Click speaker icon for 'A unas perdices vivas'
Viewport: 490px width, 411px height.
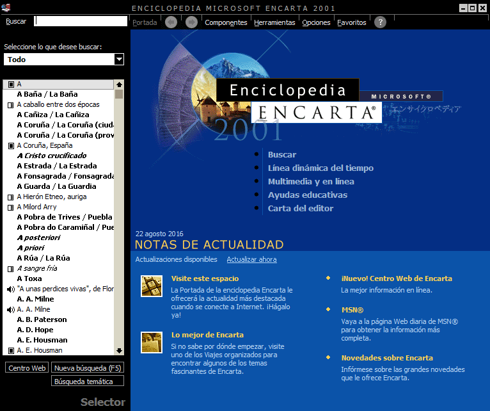11,289
